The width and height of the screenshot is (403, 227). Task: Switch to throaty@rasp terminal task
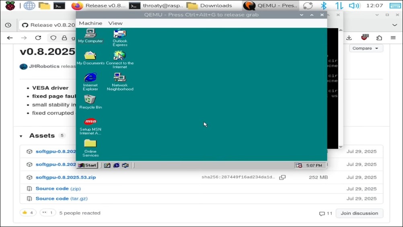click(x=156, y=5)
